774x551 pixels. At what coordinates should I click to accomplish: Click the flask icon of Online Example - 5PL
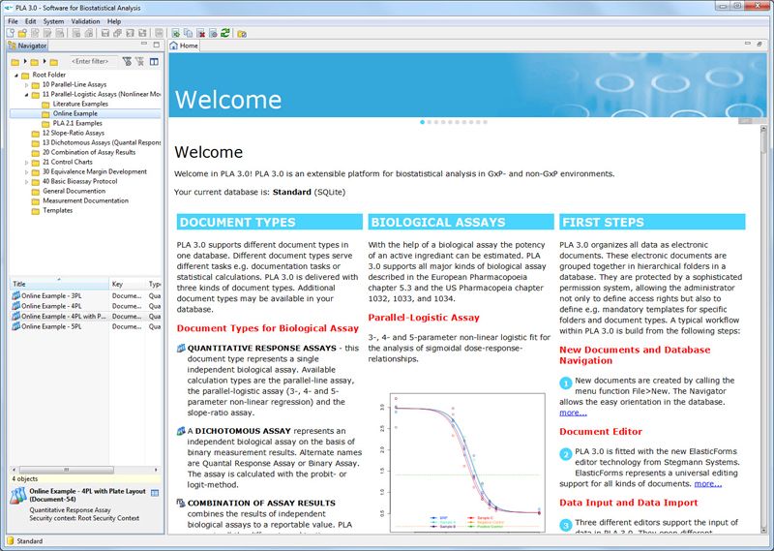click(x=15, y=326)
